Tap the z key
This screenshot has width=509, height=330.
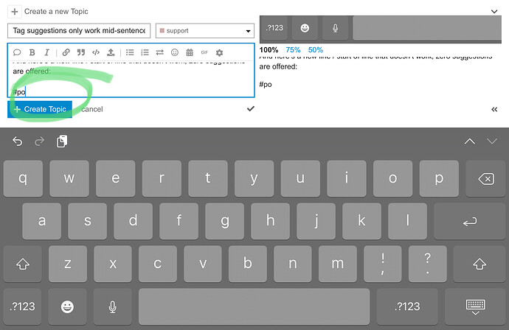click(68, 264)
